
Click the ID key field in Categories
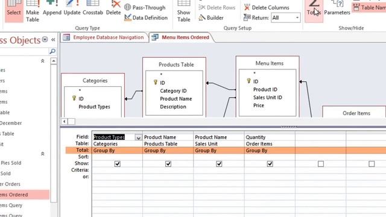tap(81, 99)
